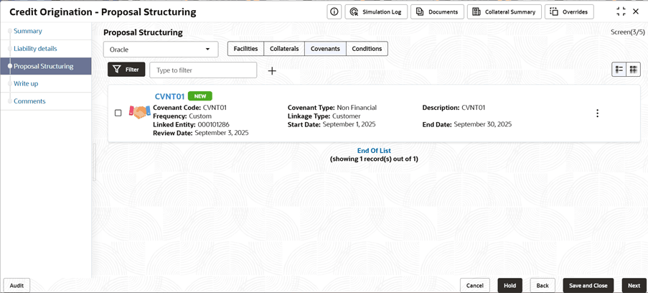Viewport: 648px width, 293px height.
Task: Switch to the Conditions tab
Action: coord(367,48)
